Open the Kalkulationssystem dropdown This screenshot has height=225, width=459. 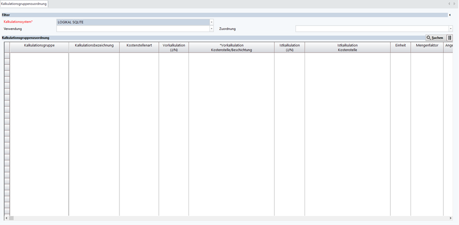point(211,22)
